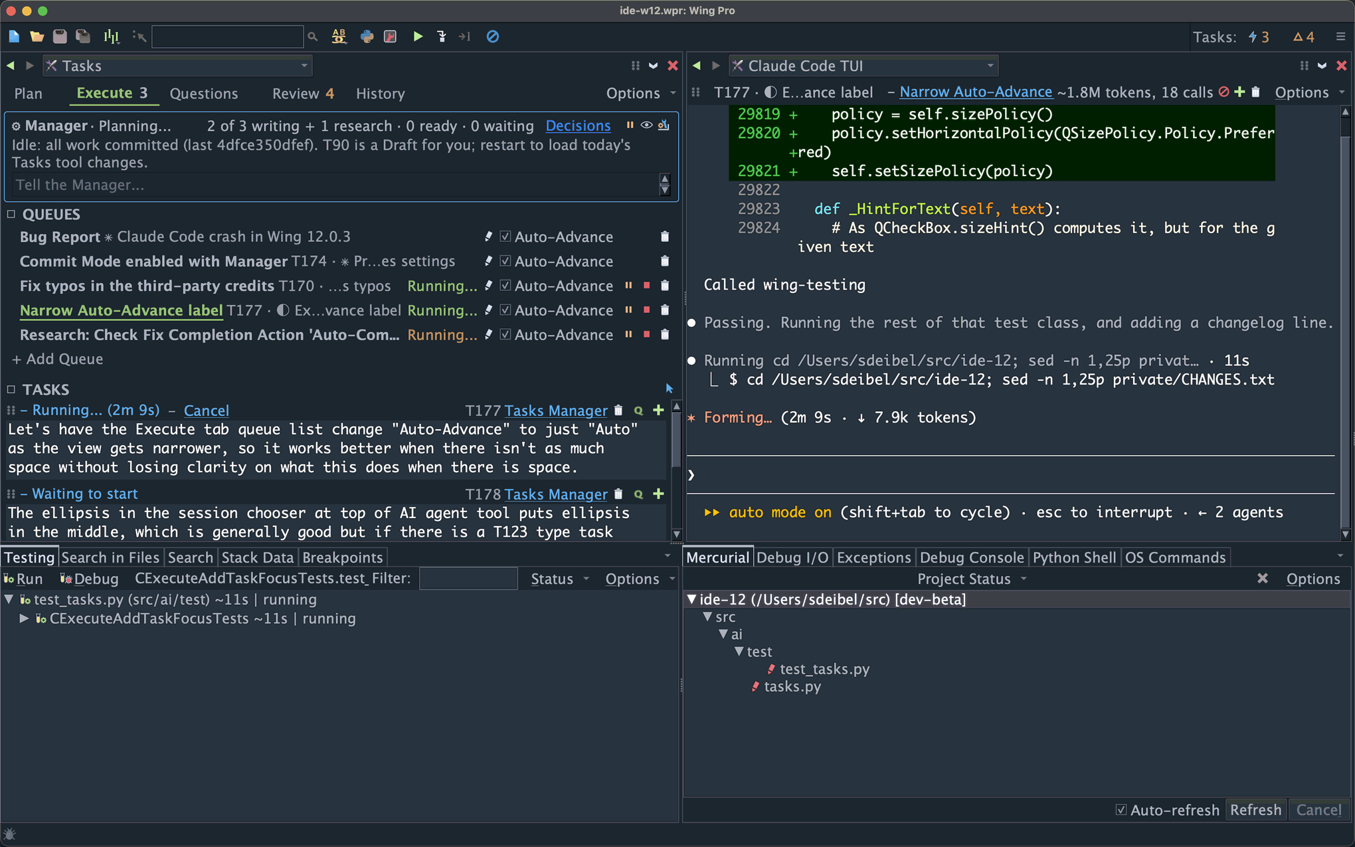Screen dimensions: 1355x847
Task: Click the blue stop-debug circle icon
Action: [492, 37]
